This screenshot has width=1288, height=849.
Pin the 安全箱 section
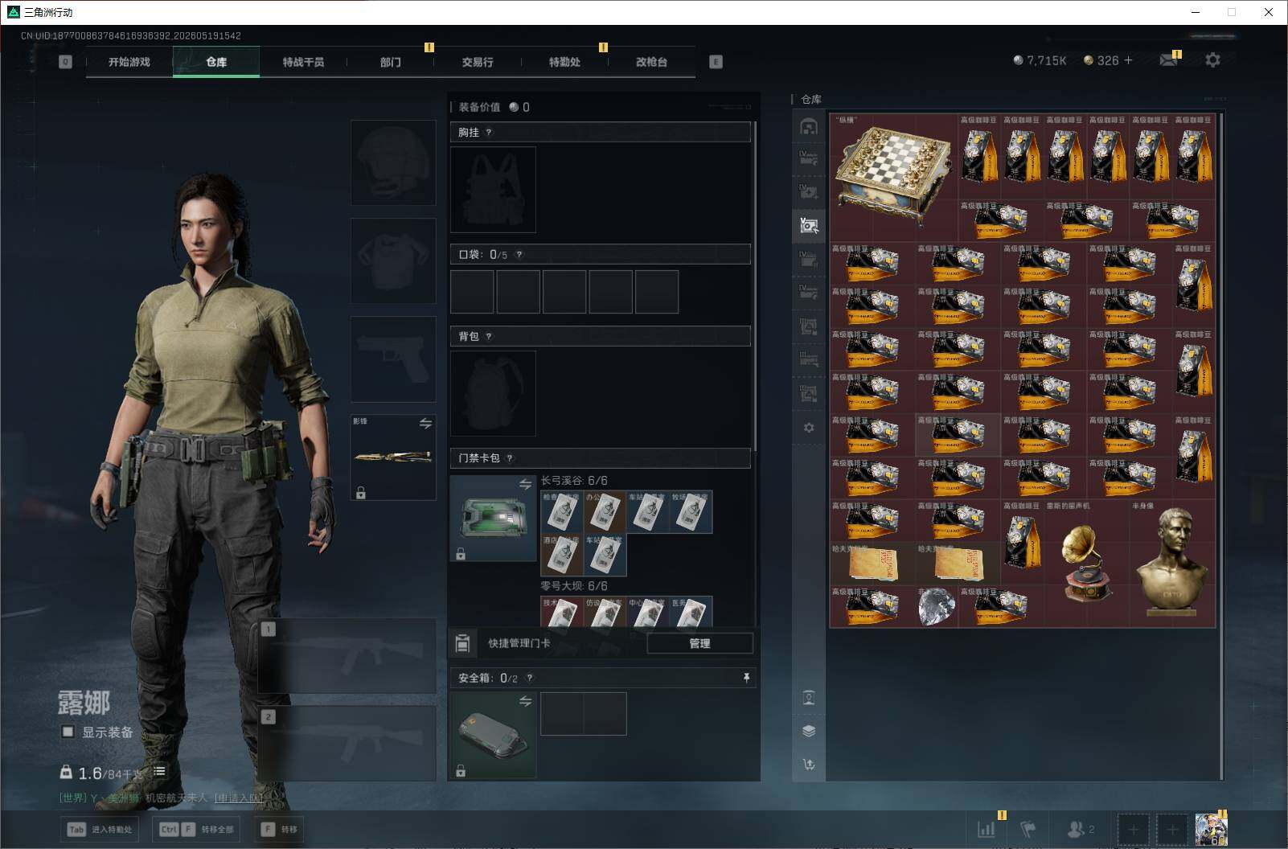[746, 678]
